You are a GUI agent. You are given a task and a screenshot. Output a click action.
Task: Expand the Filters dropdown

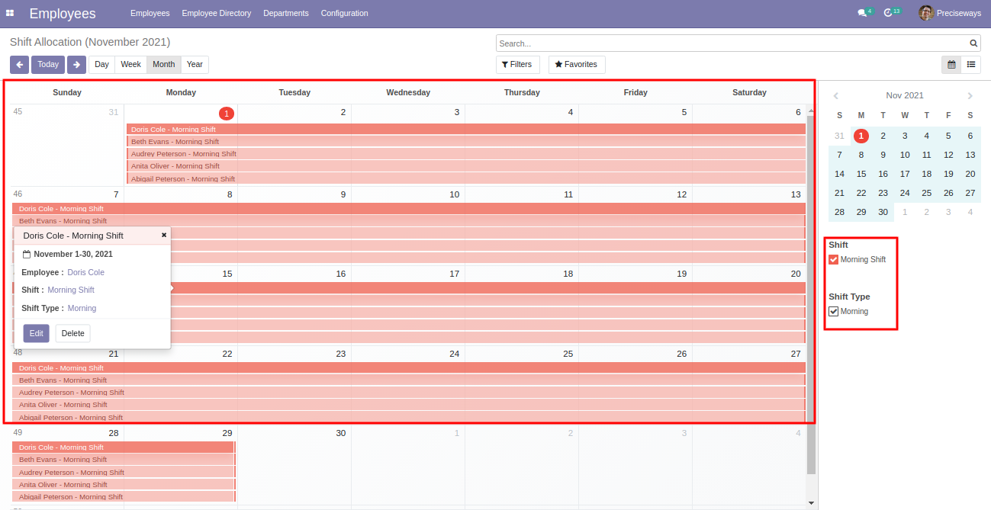pyautogui.click(x=518, y=65)
